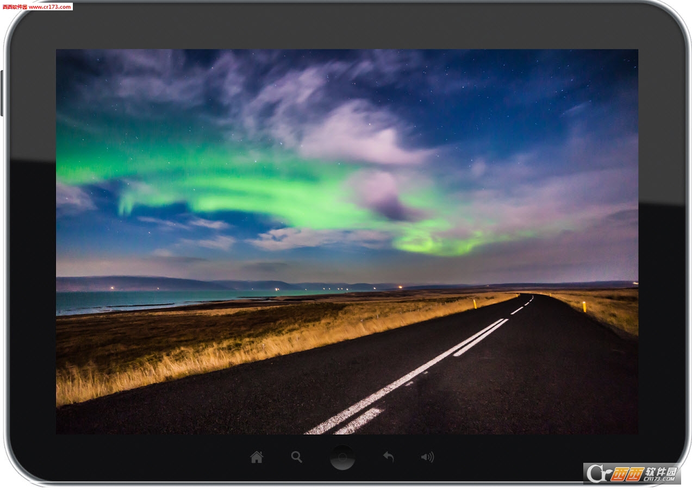Open the www.cr173.com watermark link

pyautogui.click(x=50, y=7)
